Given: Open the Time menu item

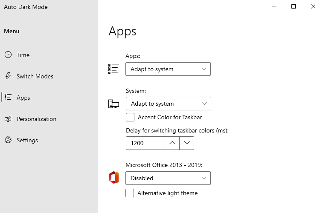Looking at the screenshot, I should [23, 55].
